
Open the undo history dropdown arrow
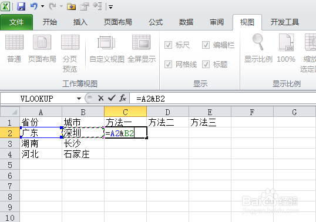click(x=42, y=6)
